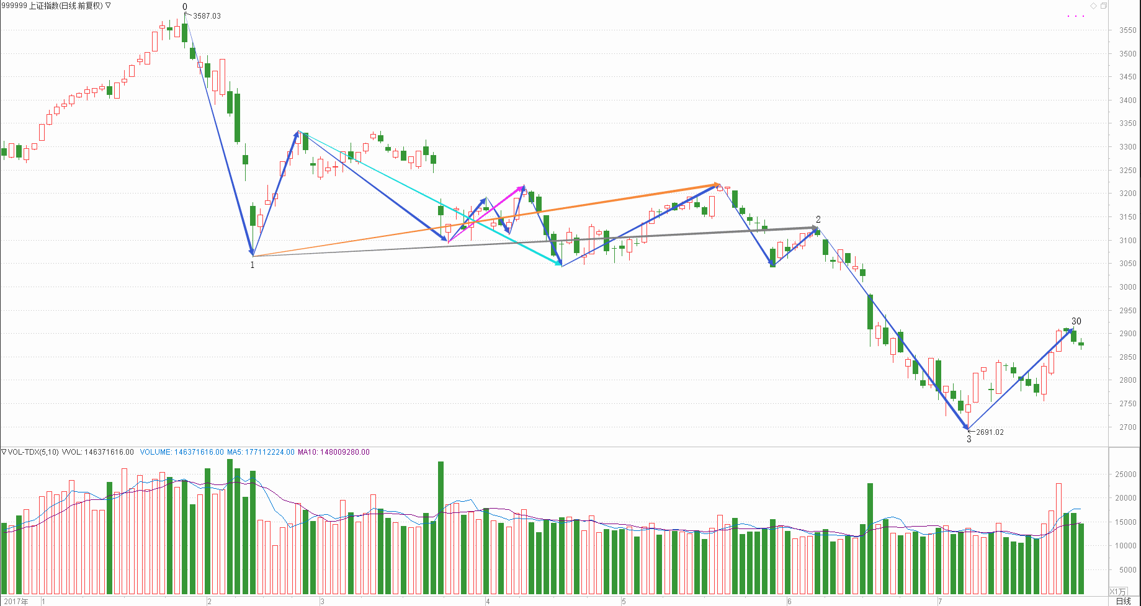This screenshot has height=606, width=1141.
Task: Click the X1万 volume unit label
Action: (x=1117, y=591)
